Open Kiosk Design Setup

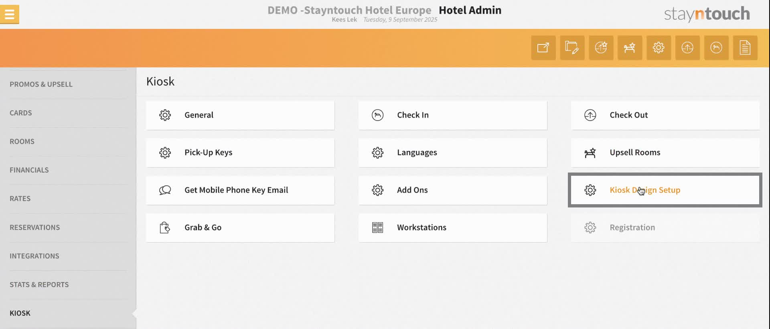pos(665,190)
